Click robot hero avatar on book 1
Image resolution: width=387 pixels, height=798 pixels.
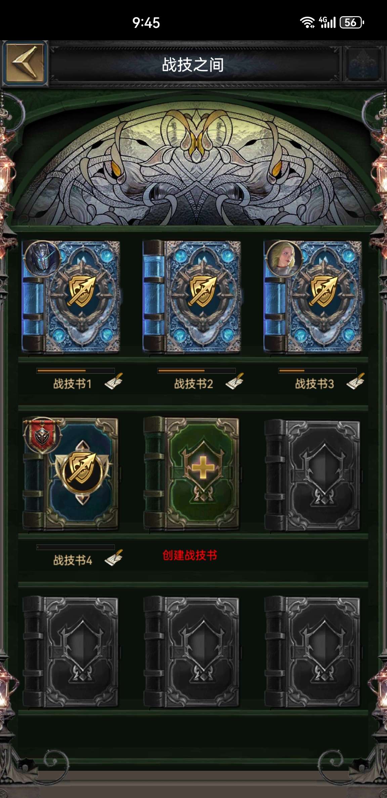[x=42, y=259]
